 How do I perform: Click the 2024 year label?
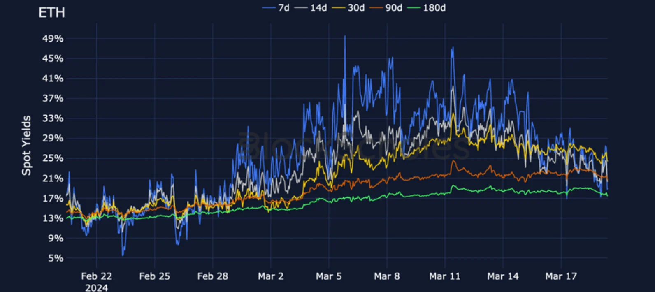click(x=96, y=287)
